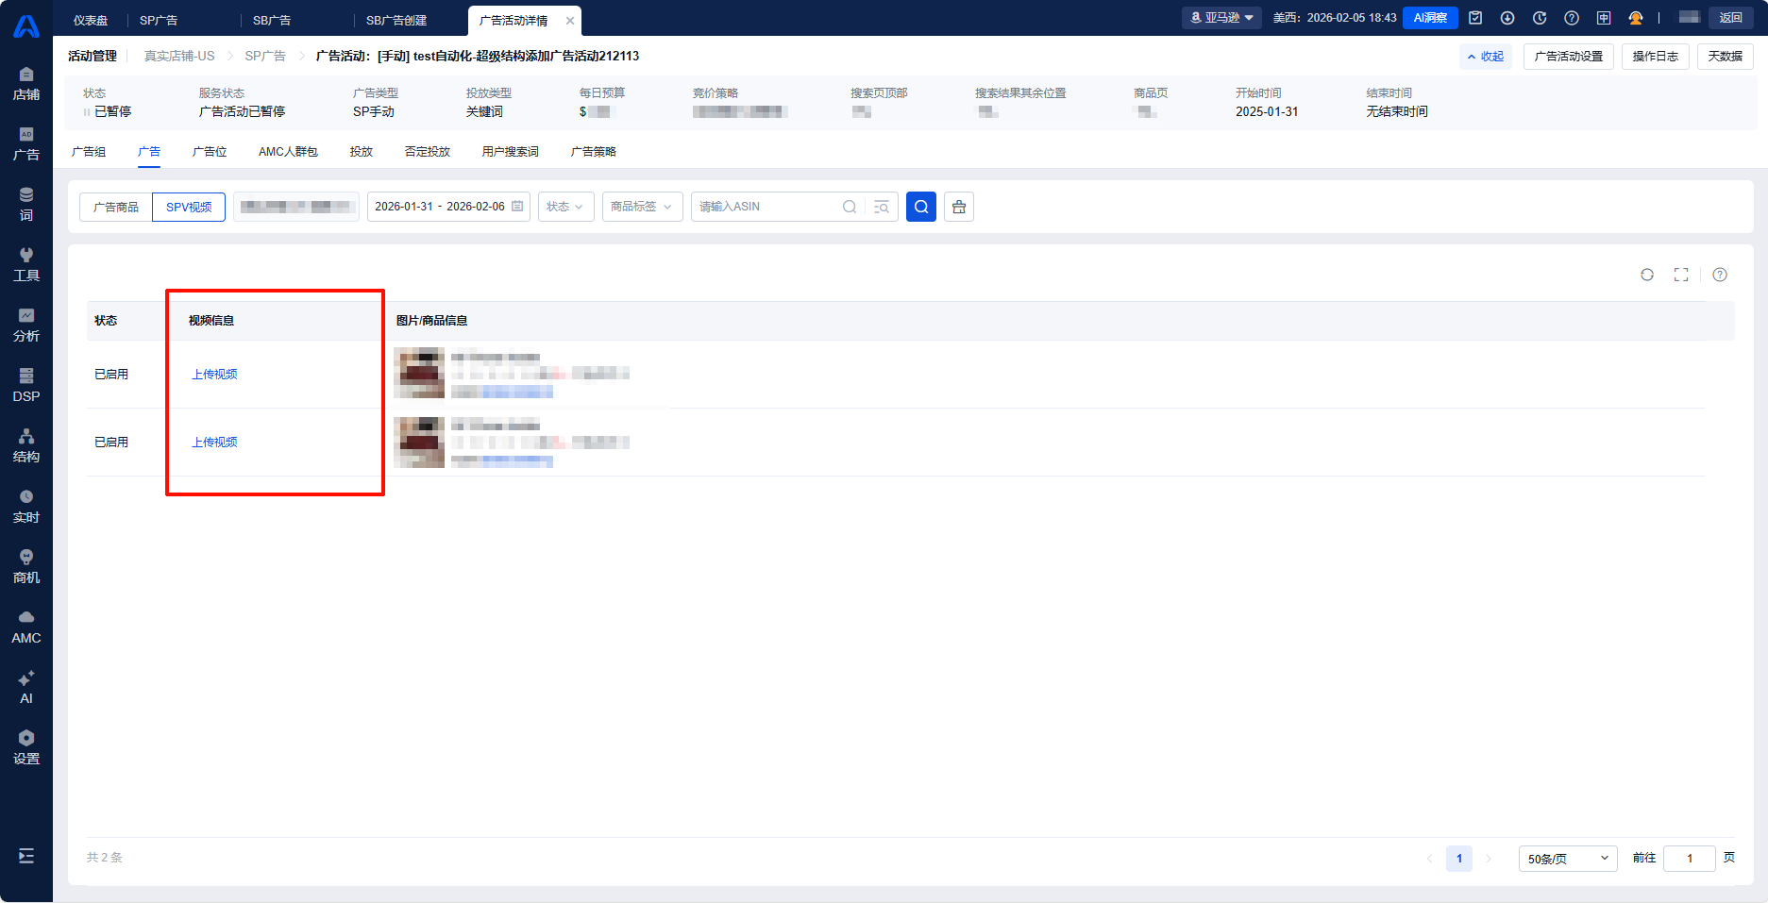Click the ASIN search input field
This screenshot has height=903, width=1768.
point(765,207)
